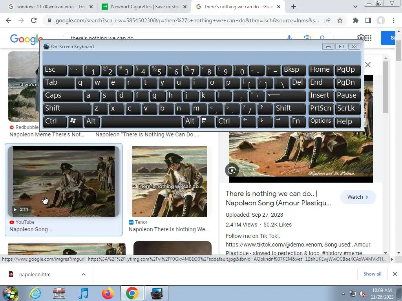This screenshot has height=301, width=402.
Task: Click PrtScn key on On-Screen Keyboard
Action: click(x=321, y=109)
